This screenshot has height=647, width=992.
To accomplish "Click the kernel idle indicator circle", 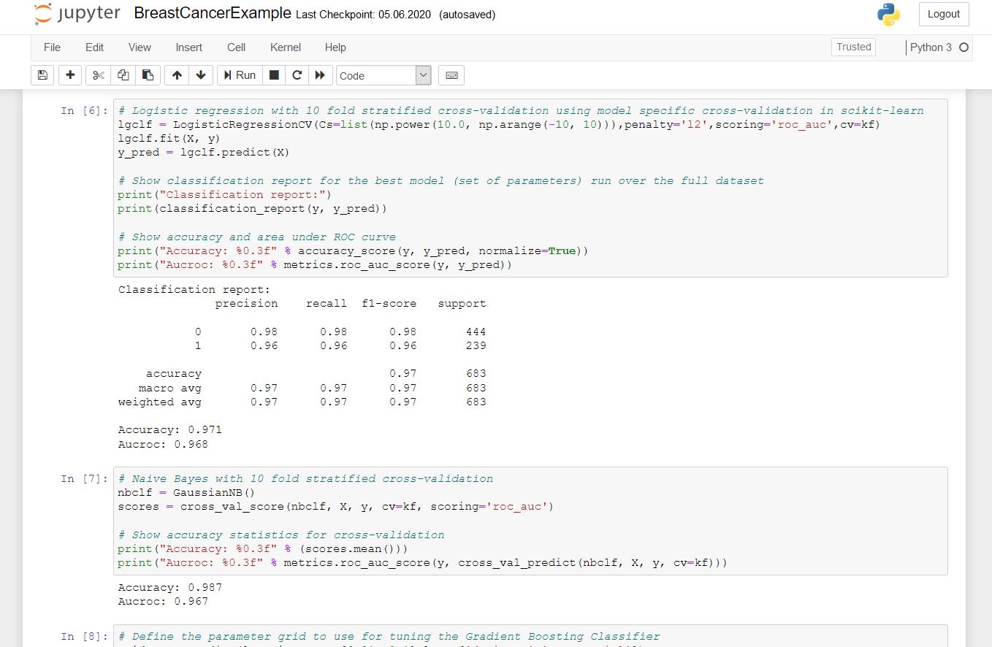I will point(964,47).
